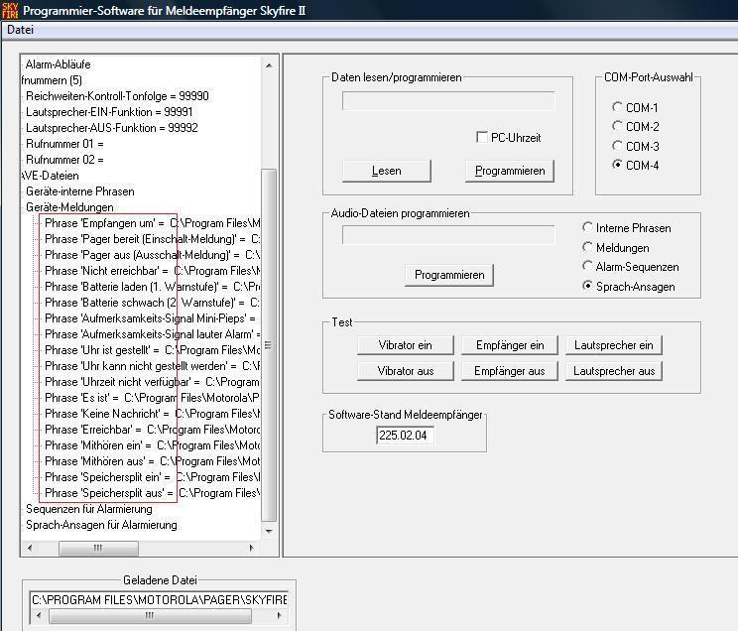
Task: Select the Geräte-Meldungen tree node
Action: coord(69,207)
